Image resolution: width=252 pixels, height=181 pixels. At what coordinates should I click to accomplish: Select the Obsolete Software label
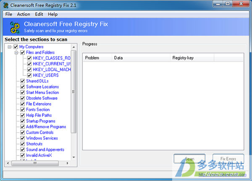point(42,98)
